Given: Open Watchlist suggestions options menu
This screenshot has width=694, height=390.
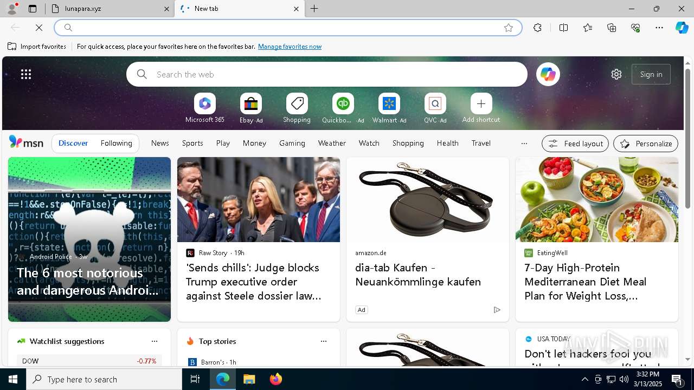Looking at the screenshot, I should [155, 341].
